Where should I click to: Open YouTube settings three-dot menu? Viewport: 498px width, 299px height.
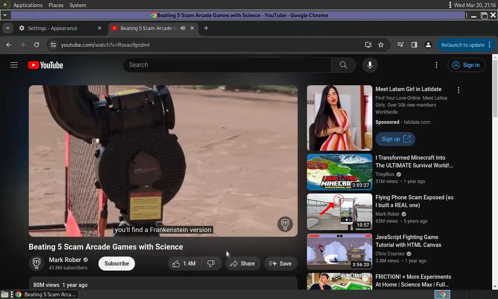pyautogui.click(x=437, y=65)
